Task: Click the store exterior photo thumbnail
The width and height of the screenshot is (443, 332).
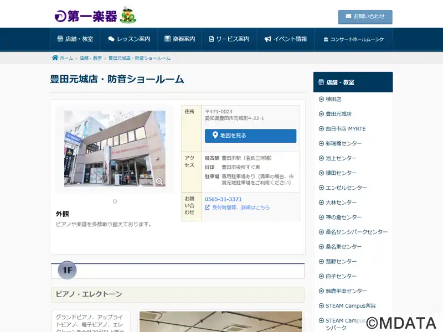Action: (115, 148)
